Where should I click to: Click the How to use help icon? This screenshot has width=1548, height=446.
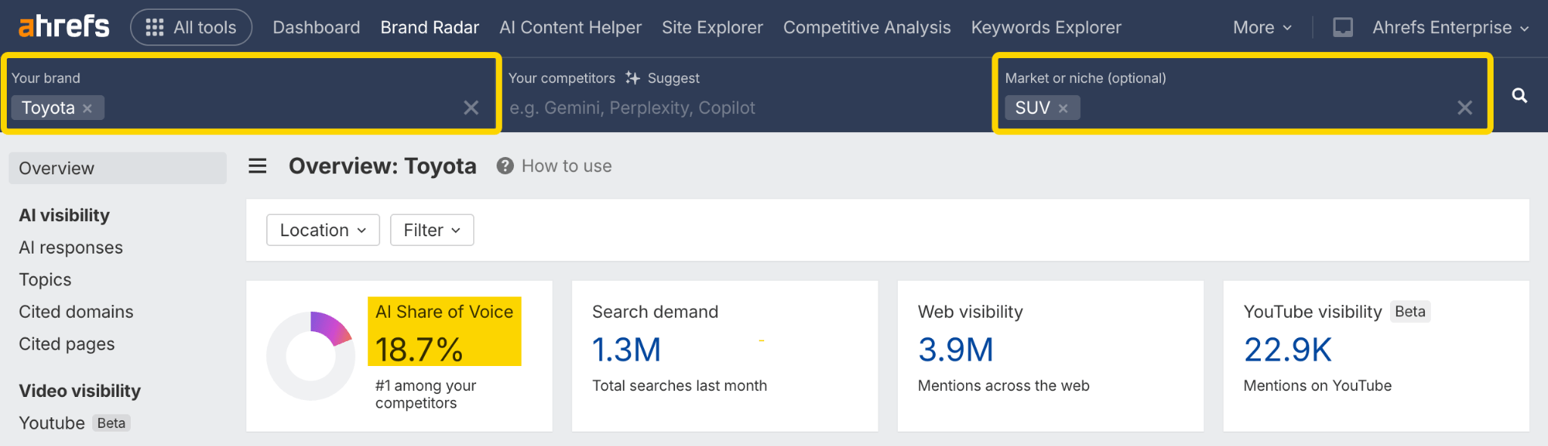(505, 166)
